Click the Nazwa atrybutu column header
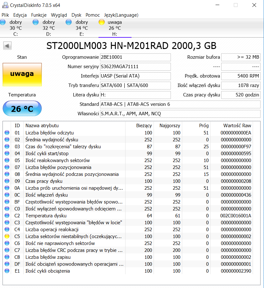 click(x=75, y=125)
